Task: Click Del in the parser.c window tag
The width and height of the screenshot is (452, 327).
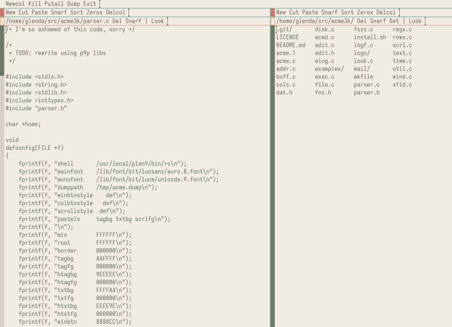Action: point(117,21)
